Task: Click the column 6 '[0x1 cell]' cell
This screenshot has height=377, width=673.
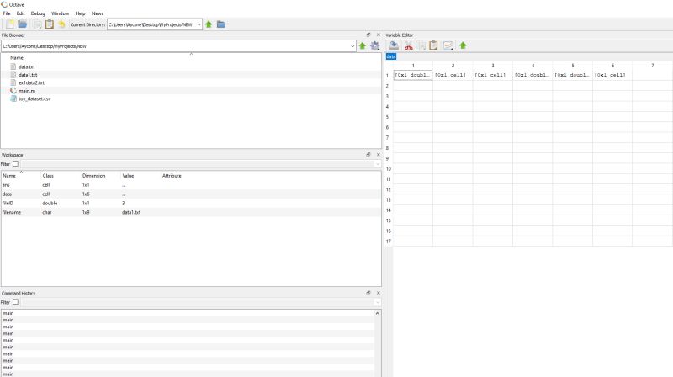Action: [x=612, y=75]
